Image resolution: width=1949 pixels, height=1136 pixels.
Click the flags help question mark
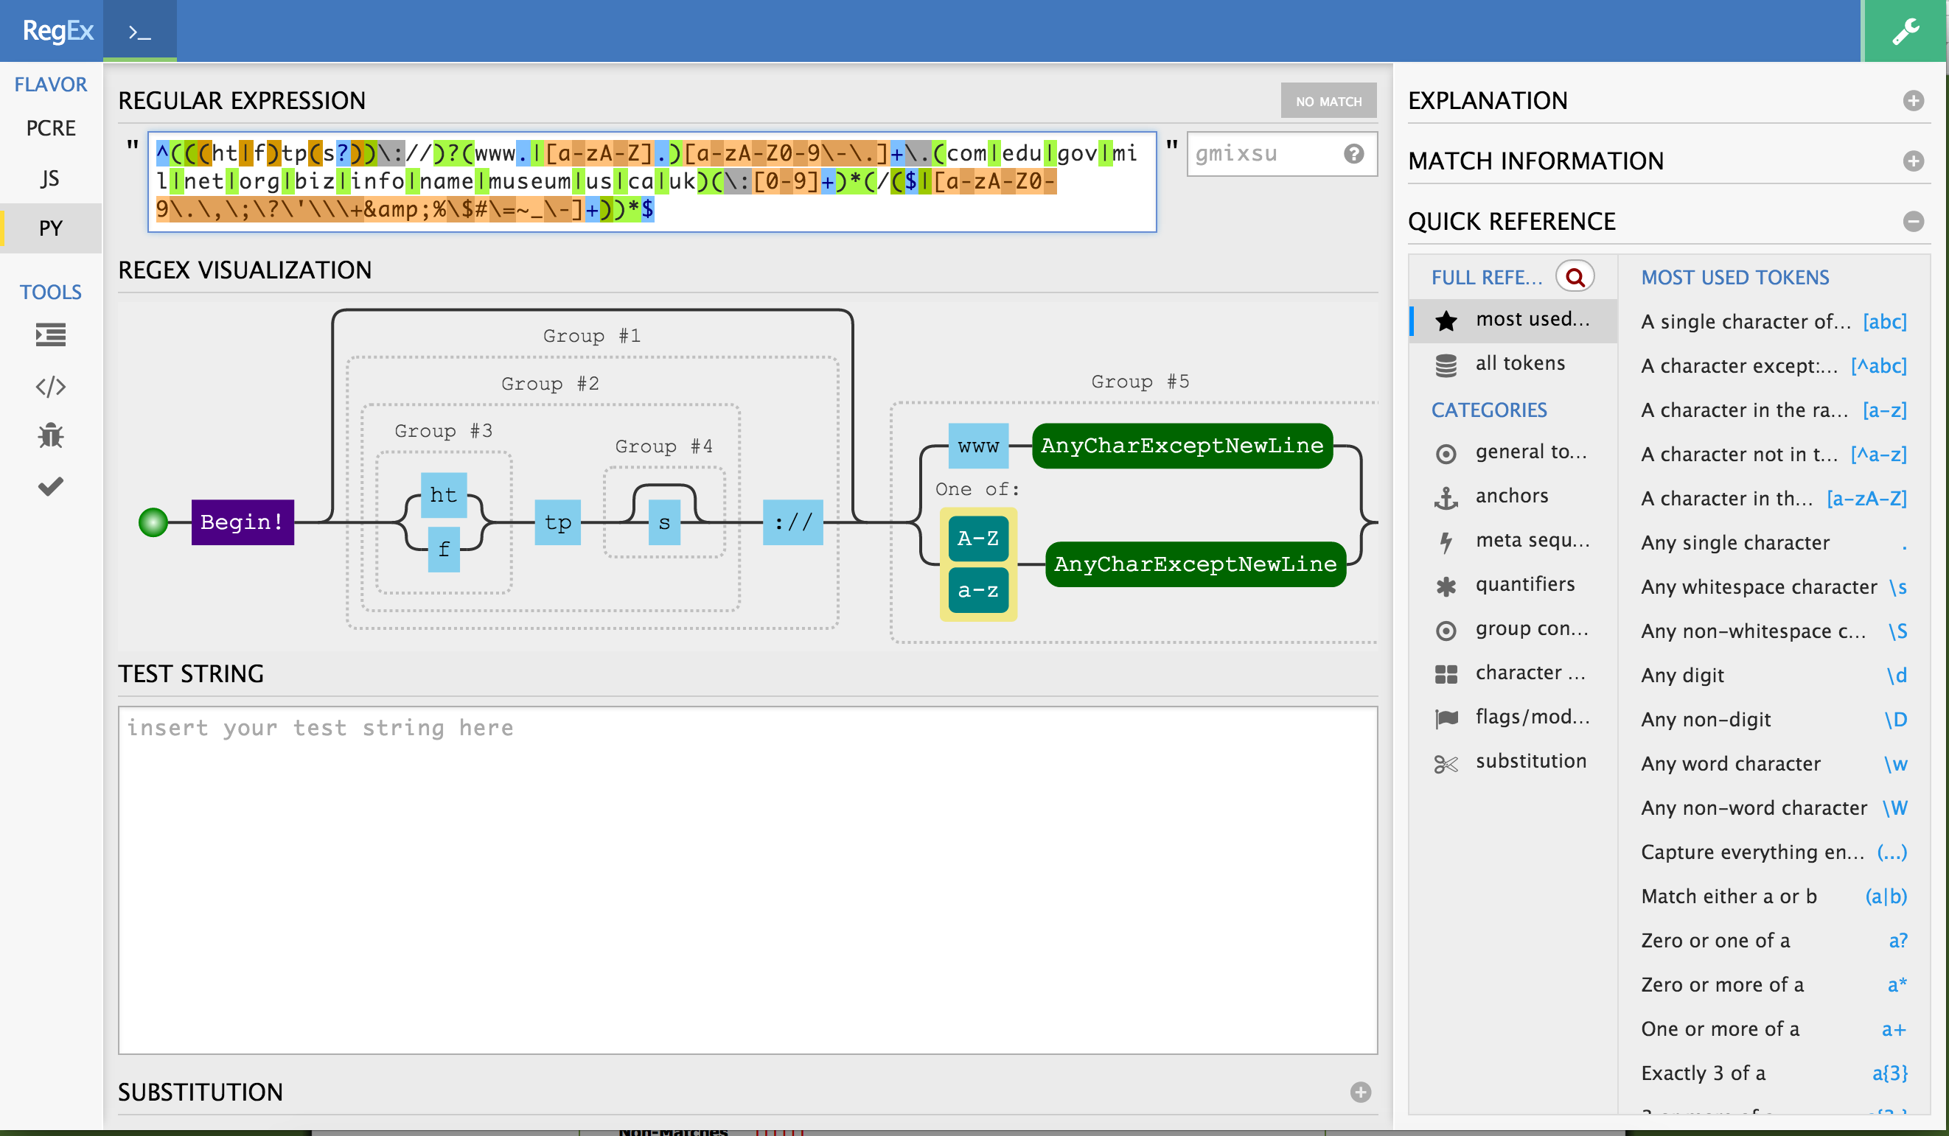[x=1353, y=154]
